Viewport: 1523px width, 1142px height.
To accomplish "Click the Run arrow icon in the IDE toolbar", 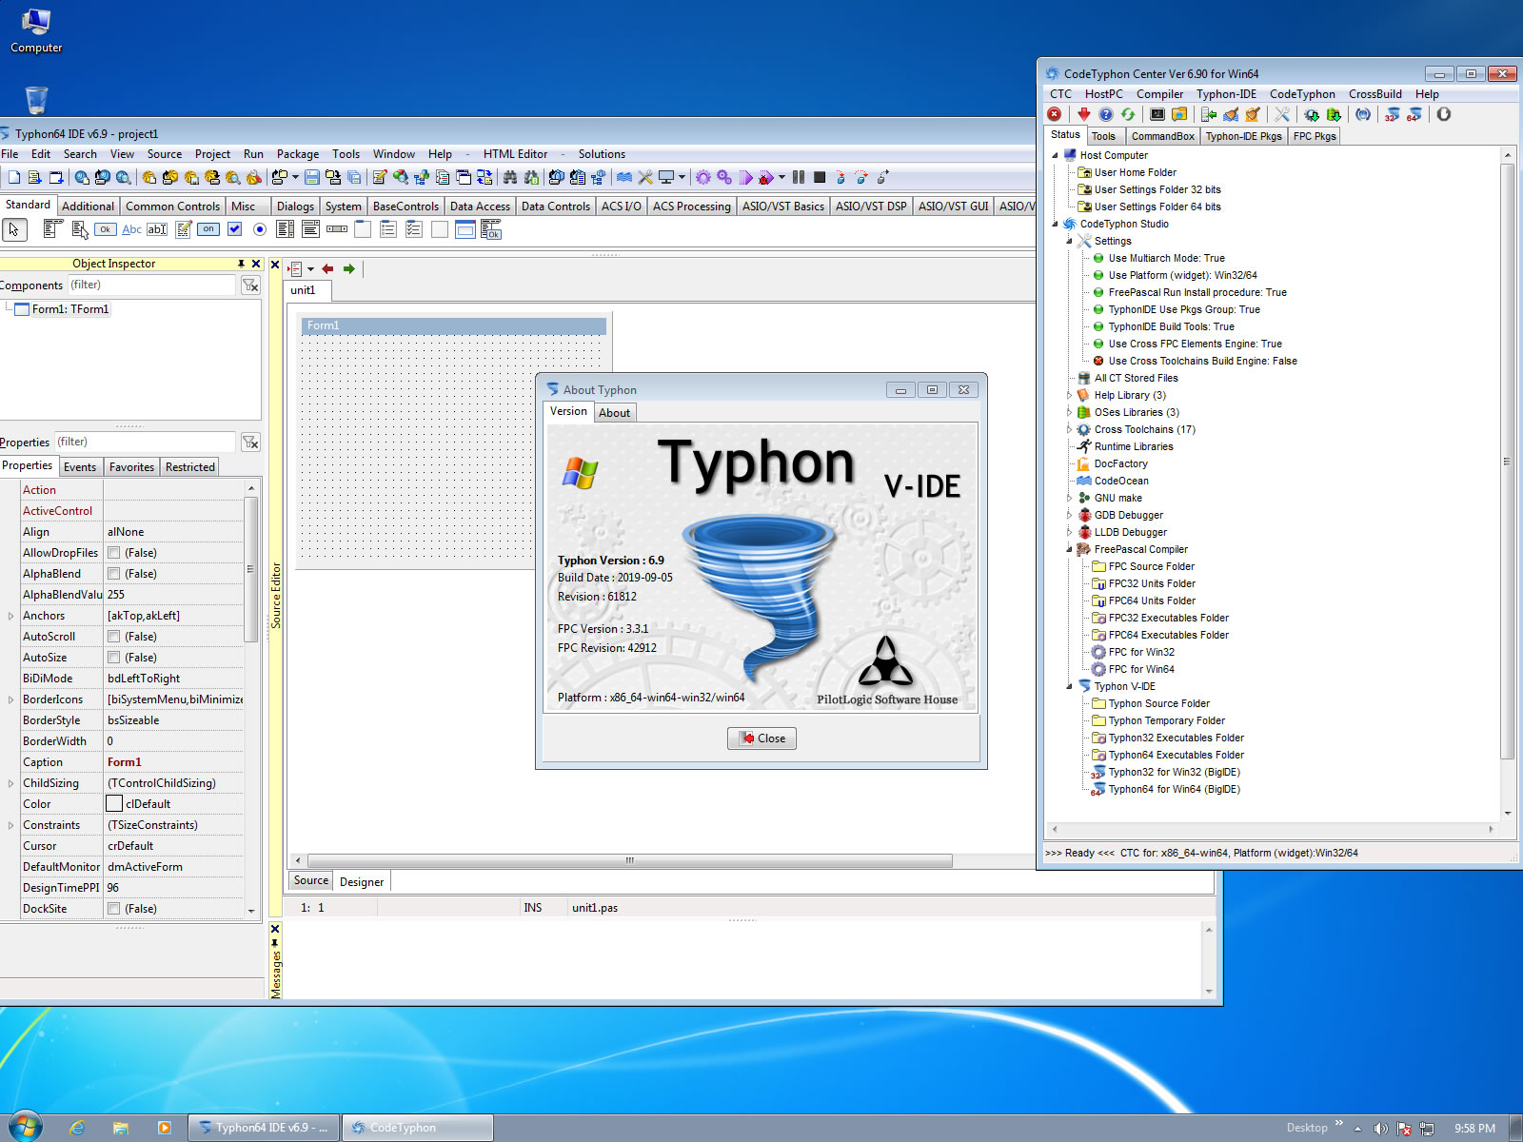I will pyautogui.click(x=746, y=177).
